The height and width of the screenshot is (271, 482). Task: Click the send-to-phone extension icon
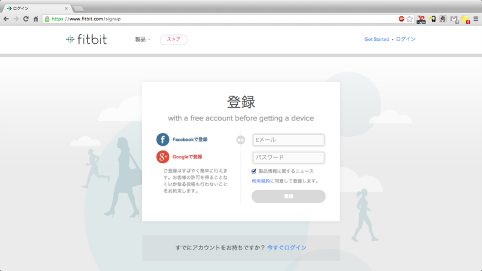point(432,19)
